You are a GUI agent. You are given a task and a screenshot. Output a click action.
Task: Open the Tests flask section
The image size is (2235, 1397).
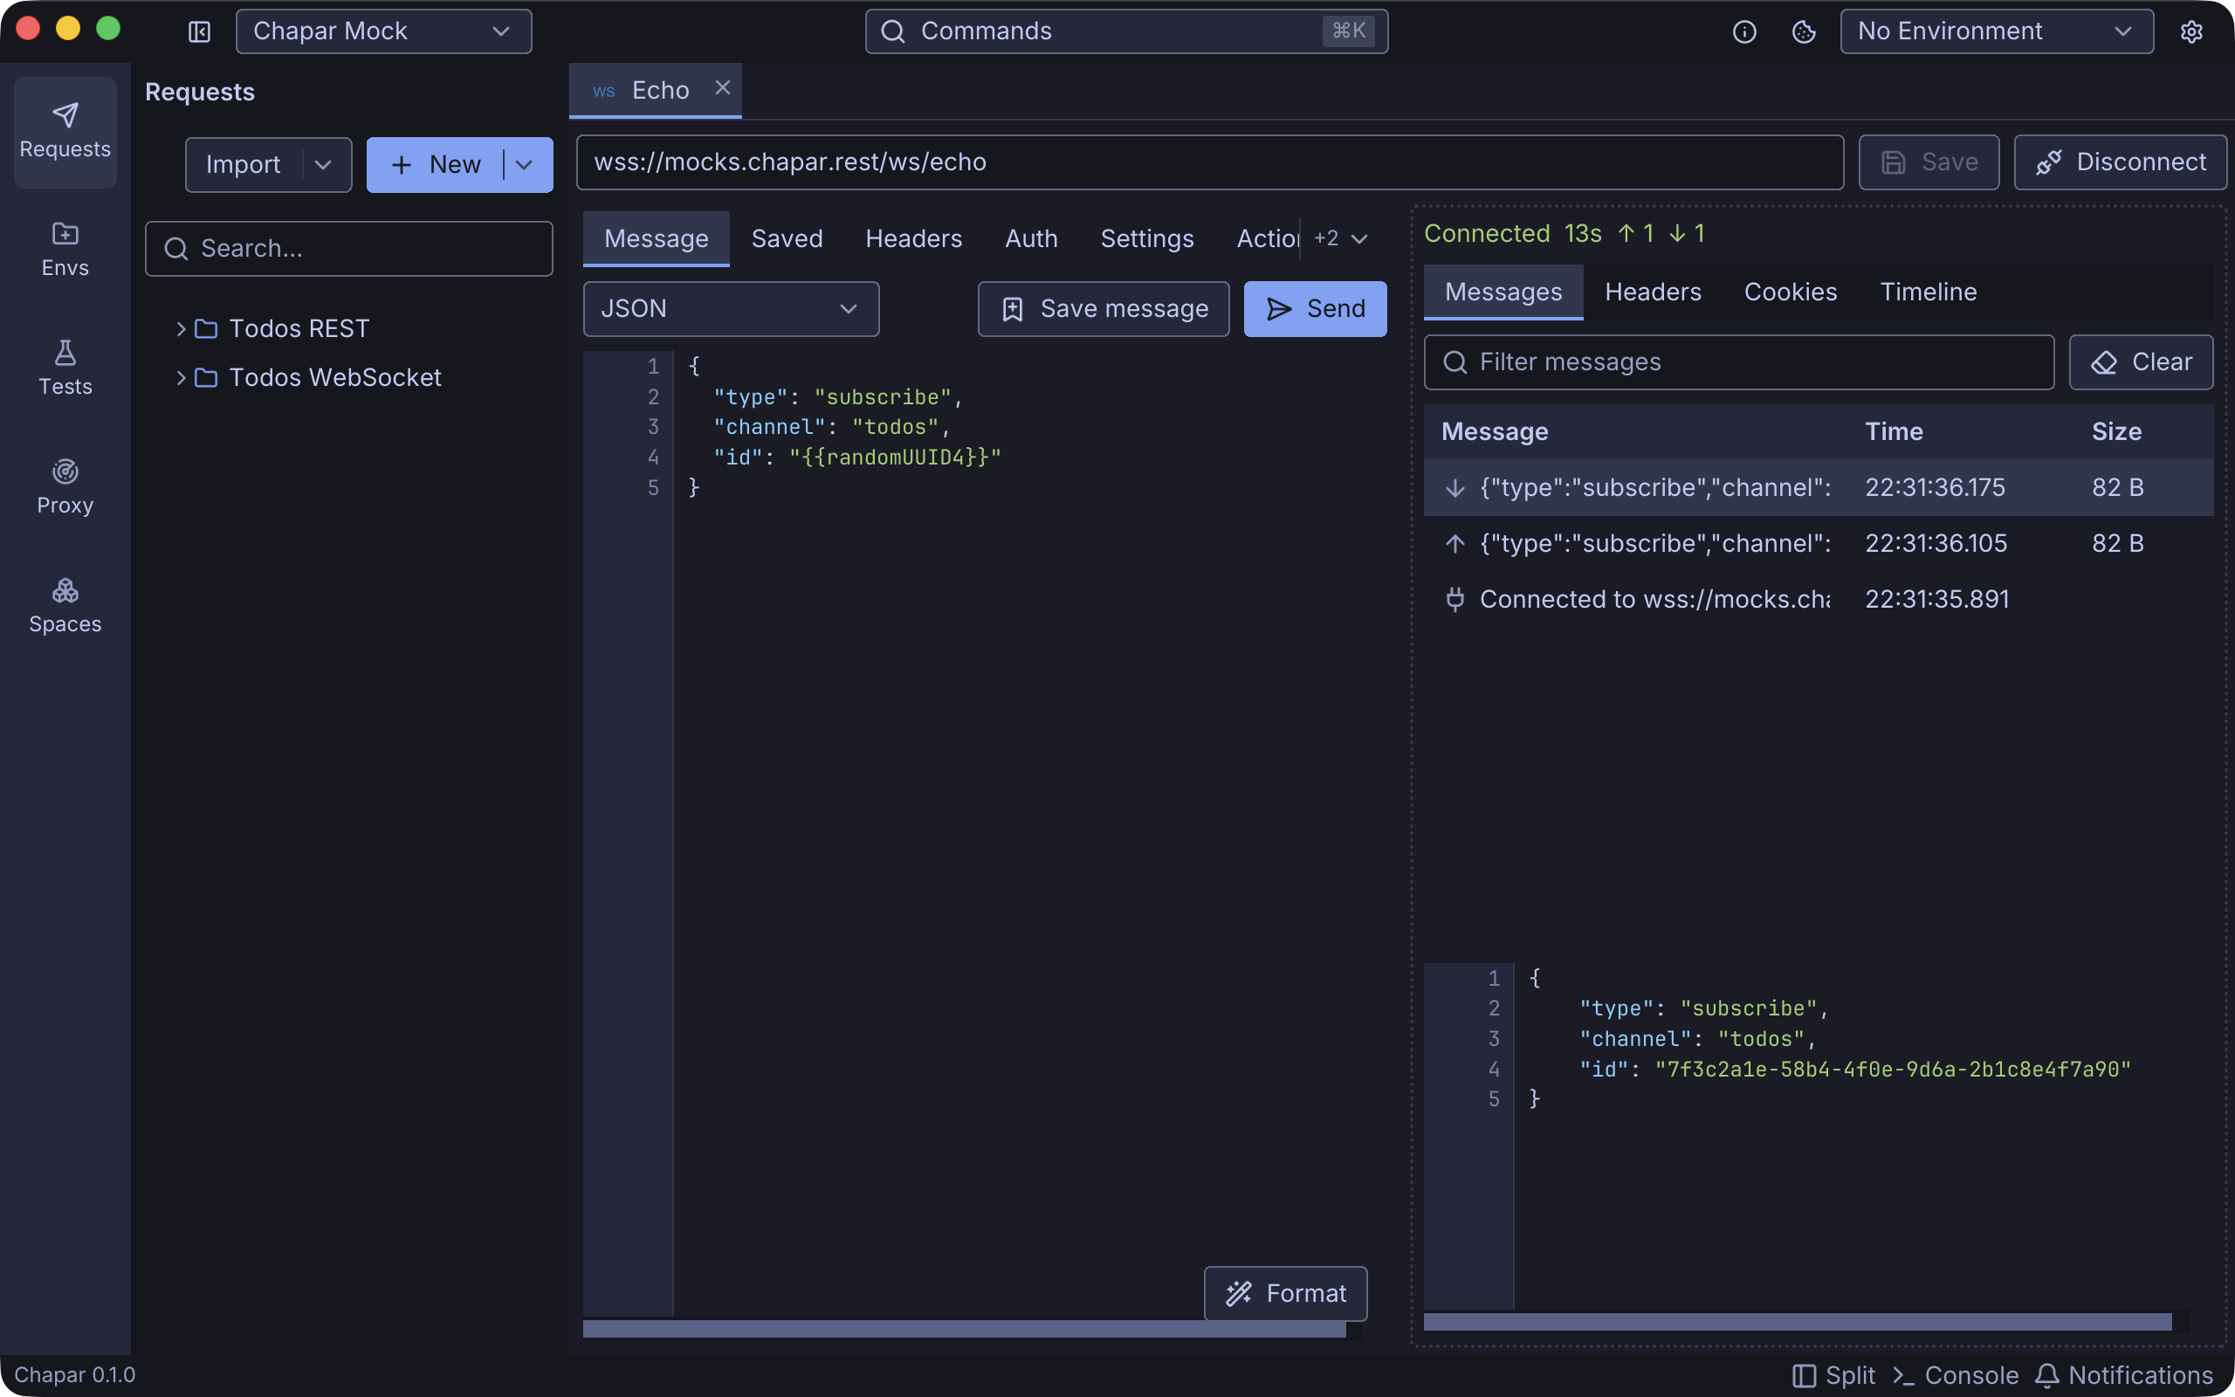[65, 368]
